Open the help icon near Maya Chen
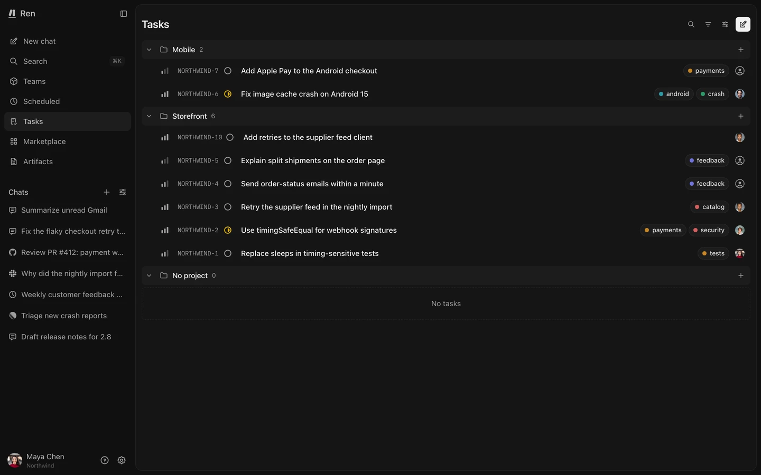Image resolution: width=761 pixels, height=475 pixels. (x=105, y=460)
